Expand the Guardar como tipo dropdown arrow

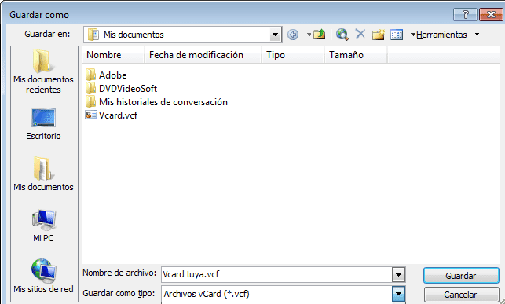[398, 293]
